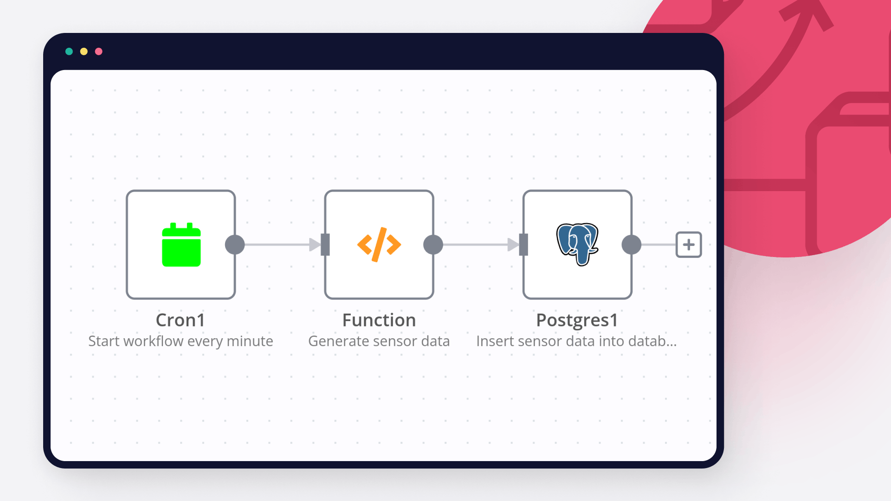Select the Cron1 node label
Viewport: 891px width, 501px height.
pyautogui.click(x=181, y=320)
